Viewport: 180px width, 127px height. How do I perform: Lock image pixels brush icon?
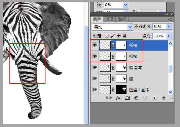click(112, 36)
